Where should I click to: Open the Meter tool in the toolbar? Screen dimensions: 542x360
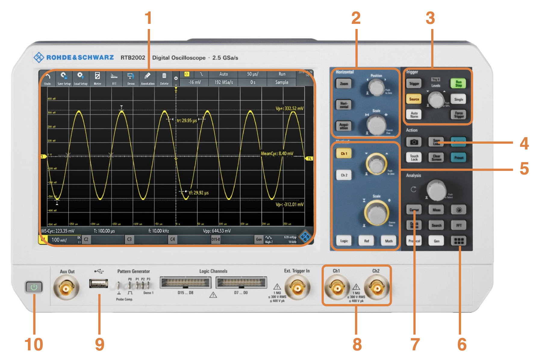point(97,79)
